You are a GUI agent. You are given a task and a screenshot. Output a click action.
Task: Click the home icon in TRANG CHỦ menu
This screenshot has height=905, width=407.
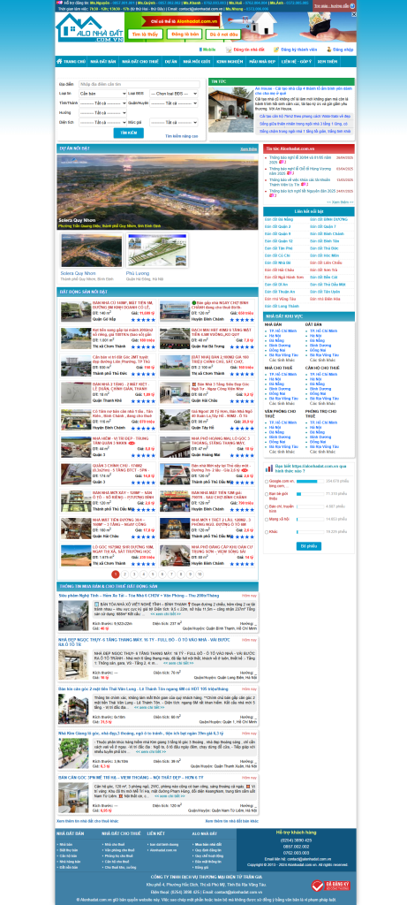tap(59, 61)
